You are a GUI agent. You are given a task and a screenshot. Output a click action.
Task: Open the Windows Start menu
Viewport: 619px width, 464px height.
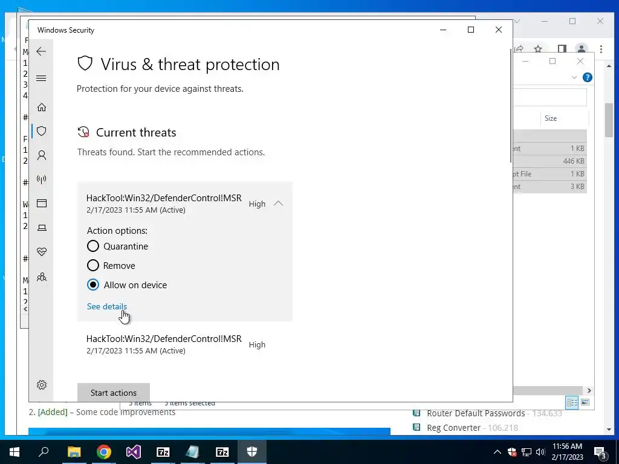point(15,452)
